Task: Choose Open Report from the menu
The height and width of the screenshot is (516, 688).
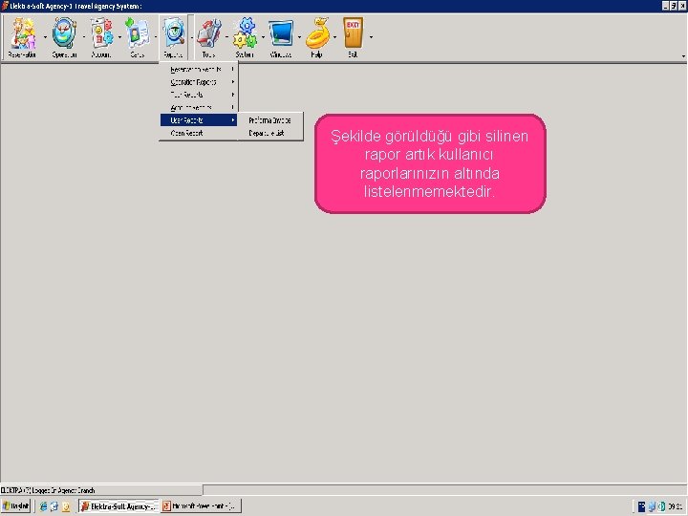Action: (x=199, y=133)
